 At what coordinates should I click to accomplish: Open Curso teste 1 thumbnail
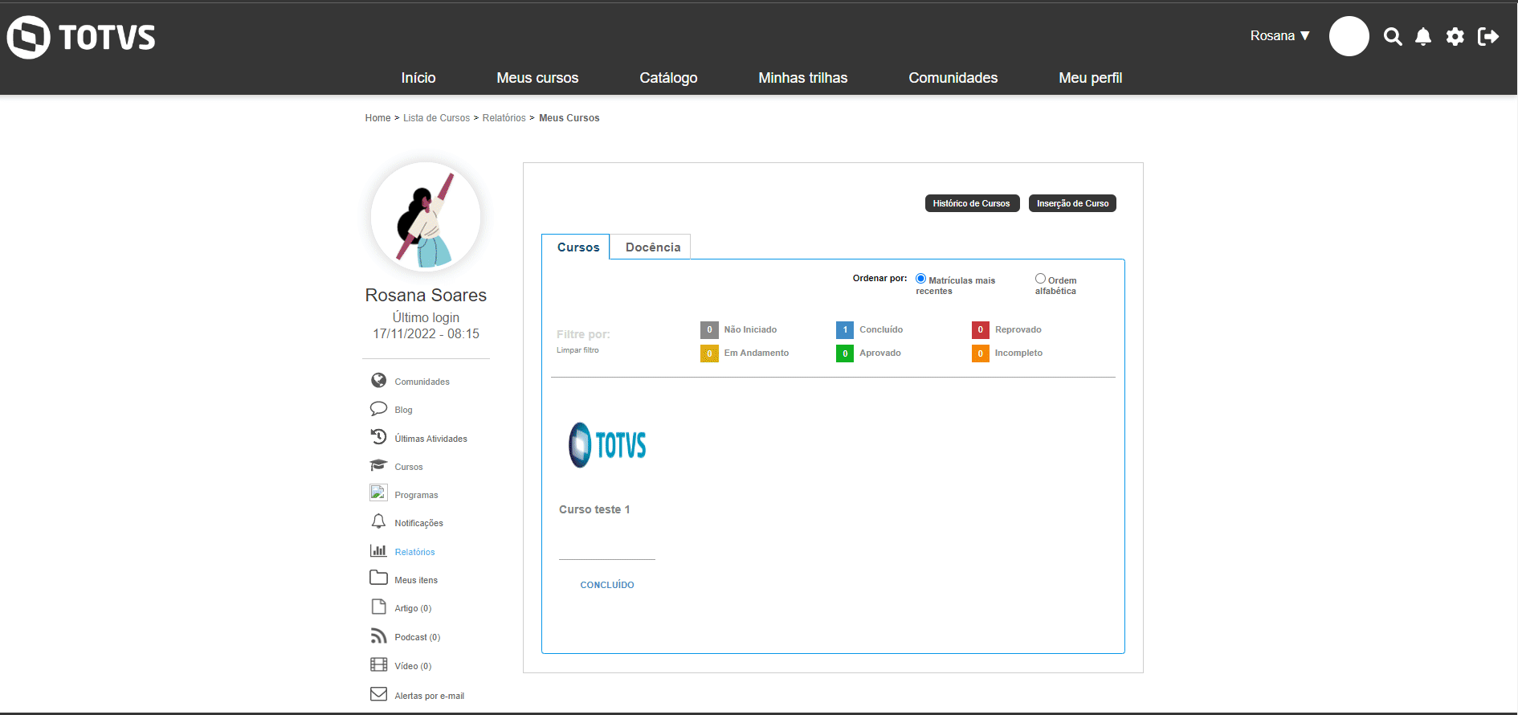click(607, 445)
